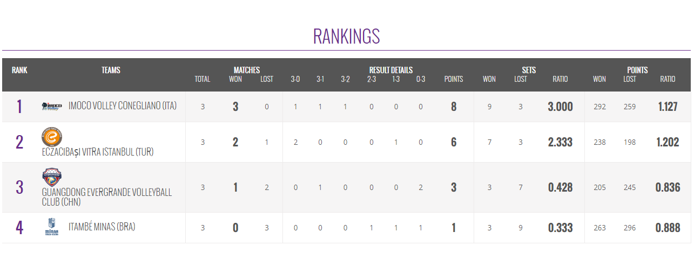Viewport: 694px width, 260px height.
Task: Click the Itambé Minas team logo
Action: [x=52, y=228]
